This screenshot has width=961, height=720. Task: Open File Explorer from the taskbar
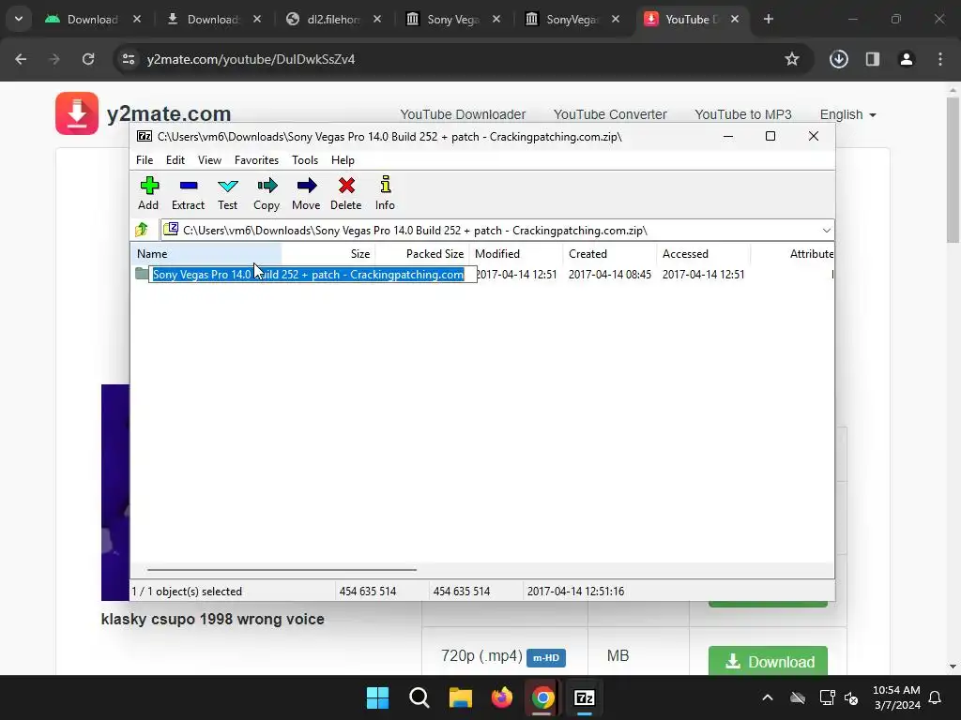tap(460, 697)
